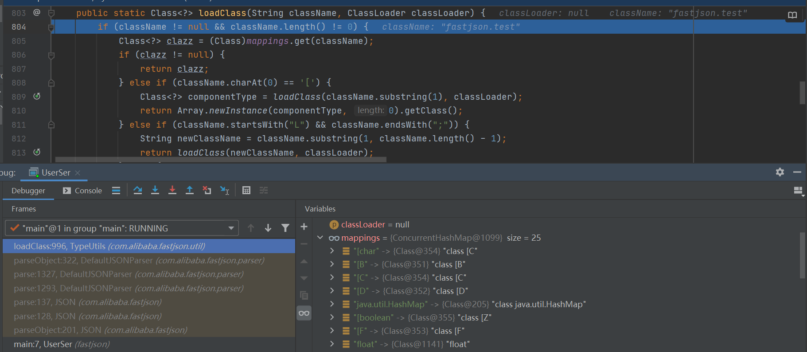Click the threads list icon beside Console

116,191
